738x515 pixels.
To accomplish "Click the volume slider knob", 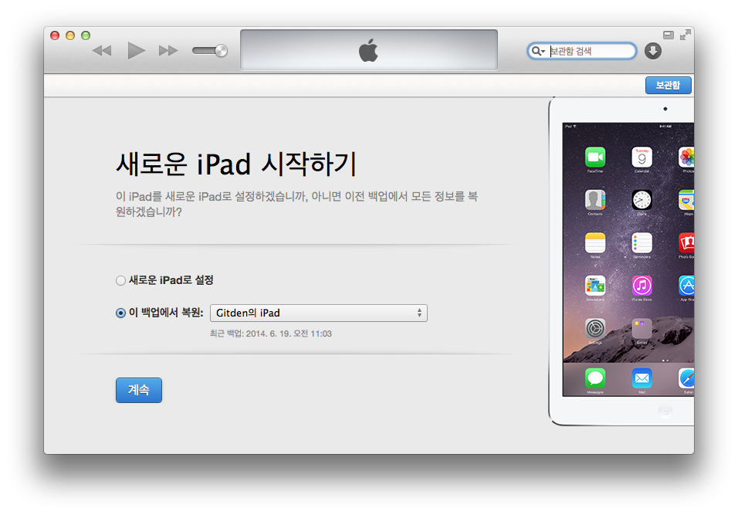I will [221, 50].
